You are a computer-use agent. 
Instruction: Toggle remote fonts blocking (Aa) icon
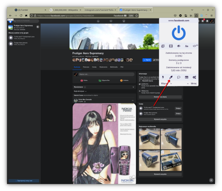tap(187, 46)
